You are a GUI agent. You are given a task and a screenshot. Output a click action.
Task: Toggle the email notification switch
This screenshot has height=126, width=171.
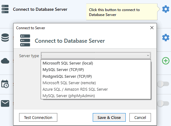(x=163, y=103)
